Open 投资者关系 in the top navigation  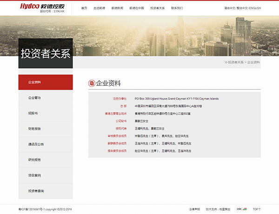click(x=158, y=8)
